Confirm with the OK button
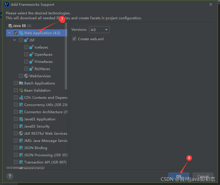220x185 pixels. pyautogui.click(x=179, y=176)
